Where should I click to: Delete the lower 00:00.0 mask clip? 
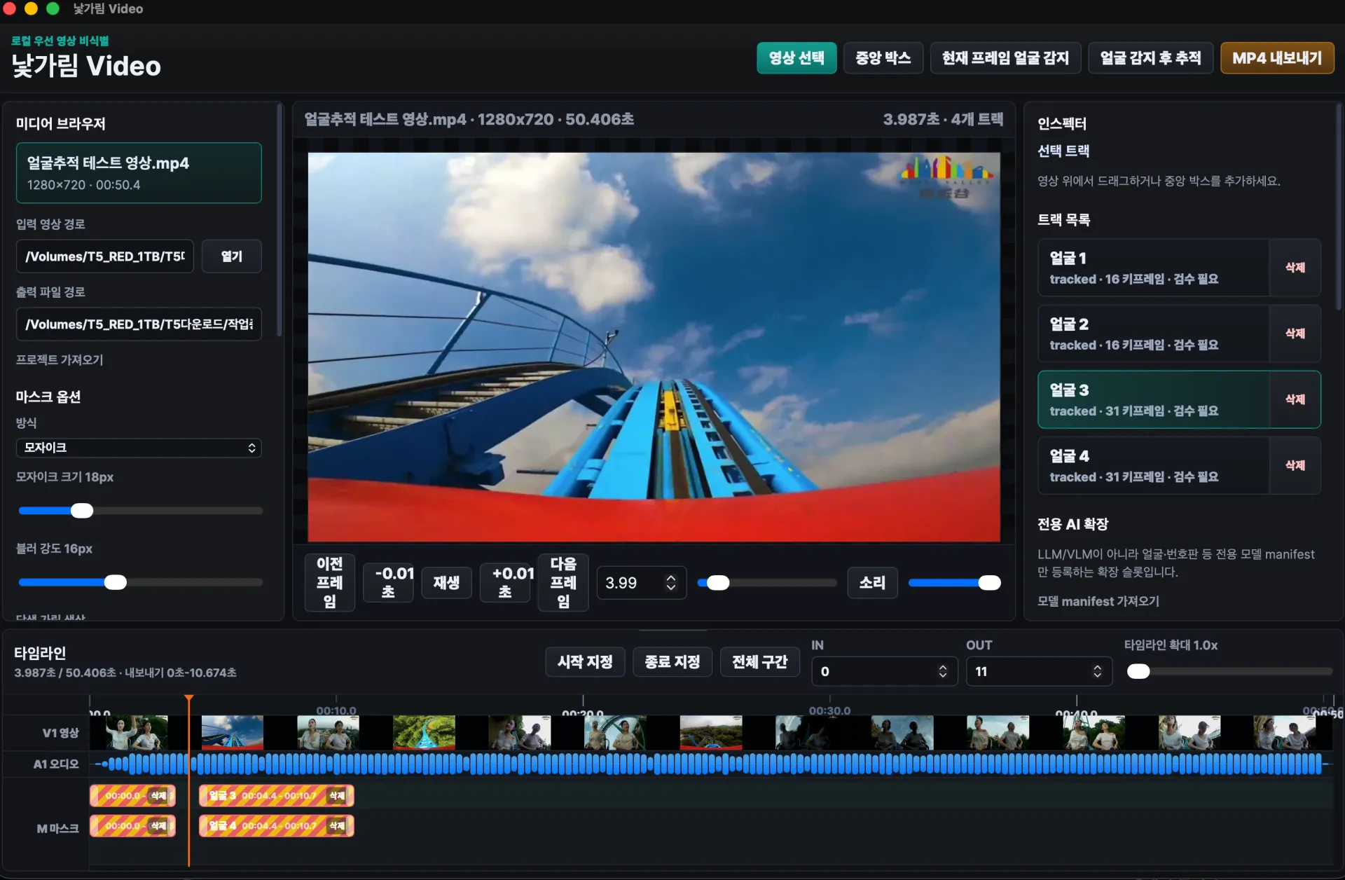[159, 826]
